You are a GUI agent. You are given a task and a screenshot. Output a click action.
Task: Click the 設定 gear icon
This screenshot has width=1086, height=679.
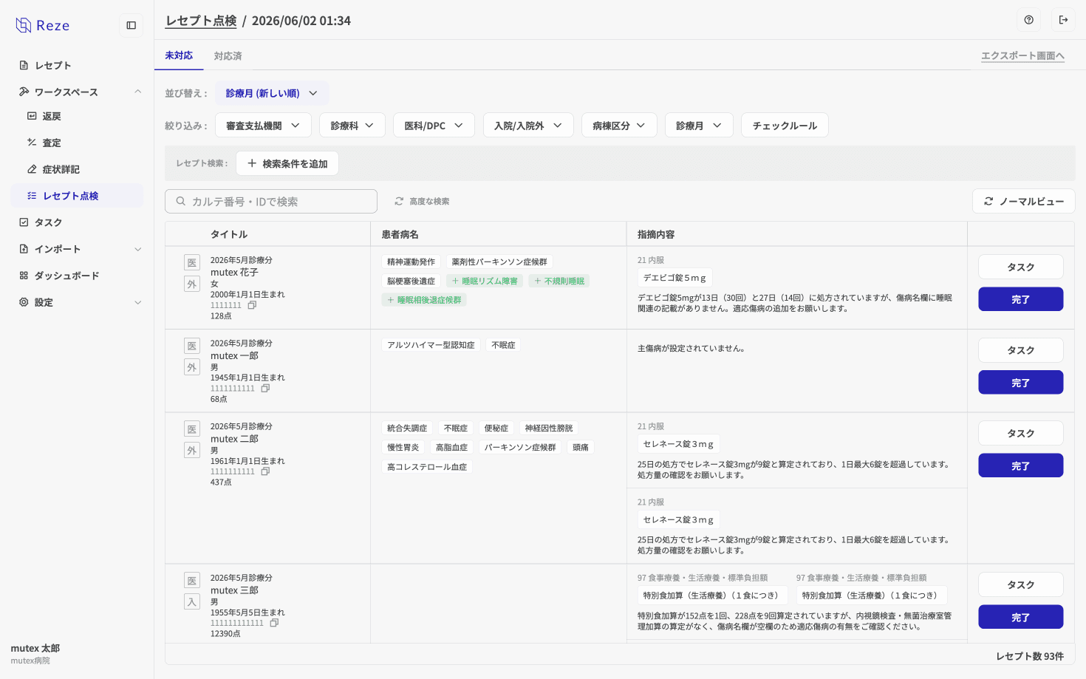click(x=24, y=302)
